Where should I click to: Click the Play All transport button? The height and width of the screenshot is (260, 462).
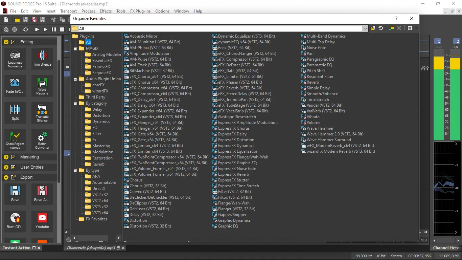[x=37, y=29]
